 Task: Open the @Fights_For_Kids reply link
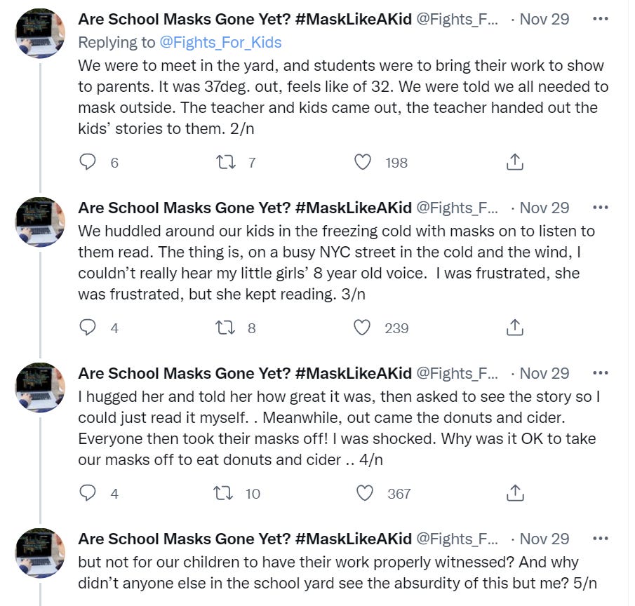click(x=220, y=42)
